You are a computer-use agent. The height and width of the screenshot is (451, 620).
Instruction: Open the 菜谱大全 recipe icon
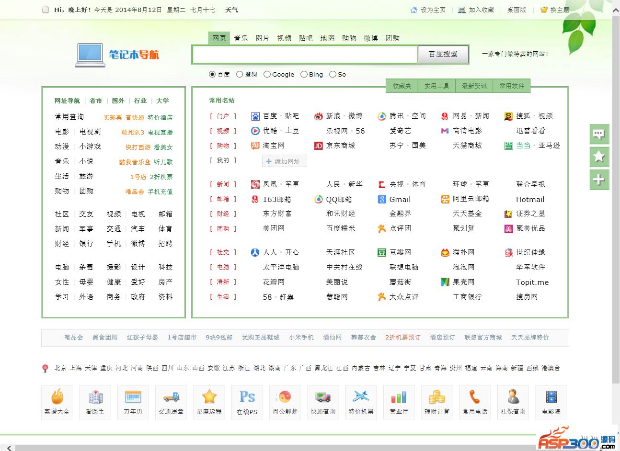point(57,401)
